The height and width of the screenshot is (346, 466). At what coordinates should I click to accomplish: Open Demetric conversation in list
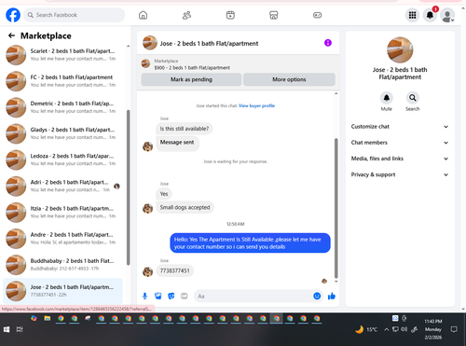click(62, 107)
